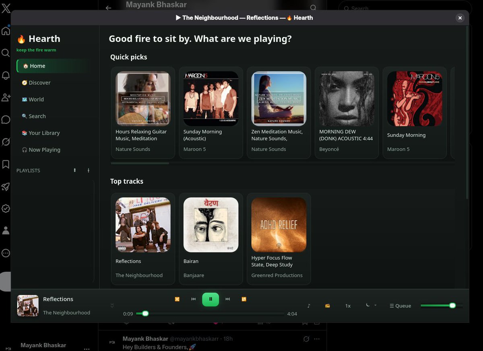Open lyrics via the music note icon
The height and width of the screenshot is (351, 483).
[309, 306]
